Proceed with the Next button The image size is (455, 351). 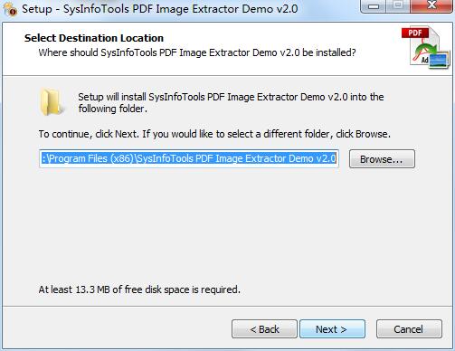[332, 329]
